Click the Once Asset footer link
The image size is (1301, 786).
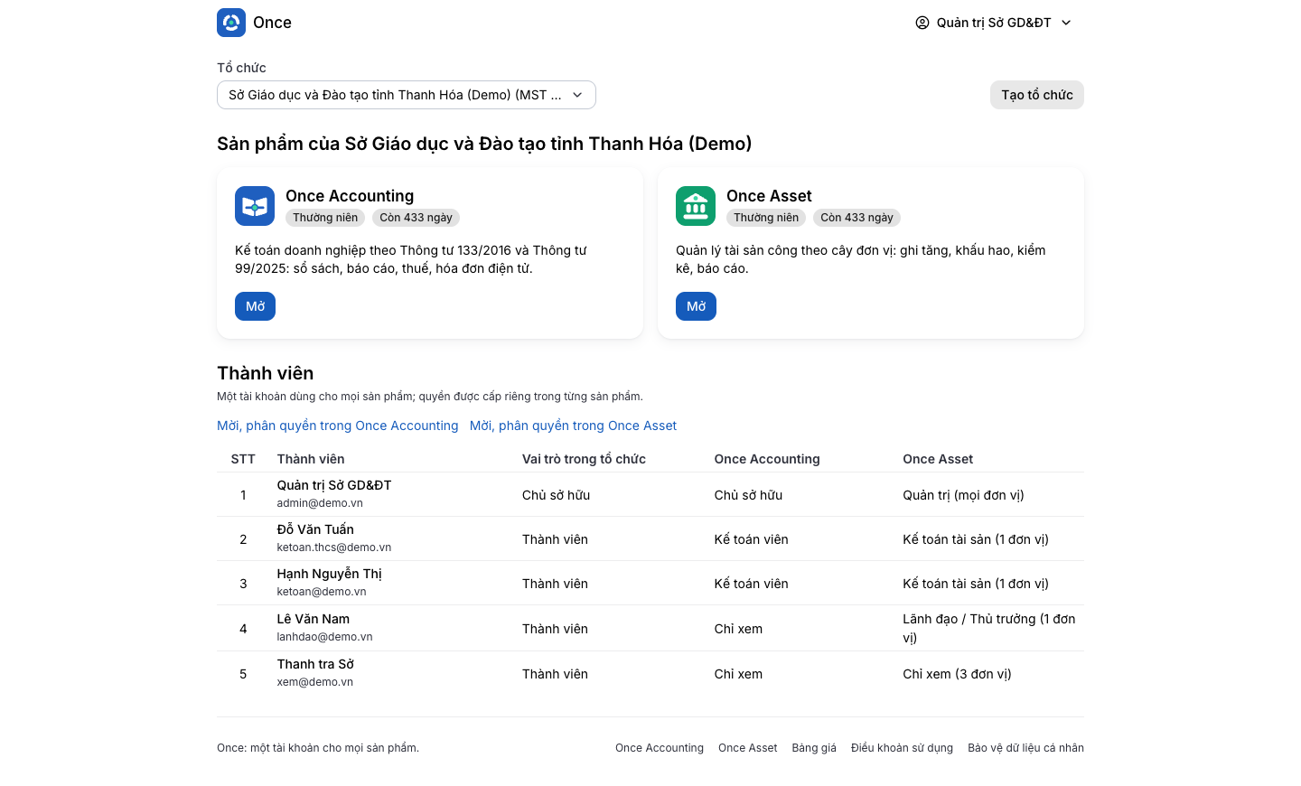pos(747,748)
